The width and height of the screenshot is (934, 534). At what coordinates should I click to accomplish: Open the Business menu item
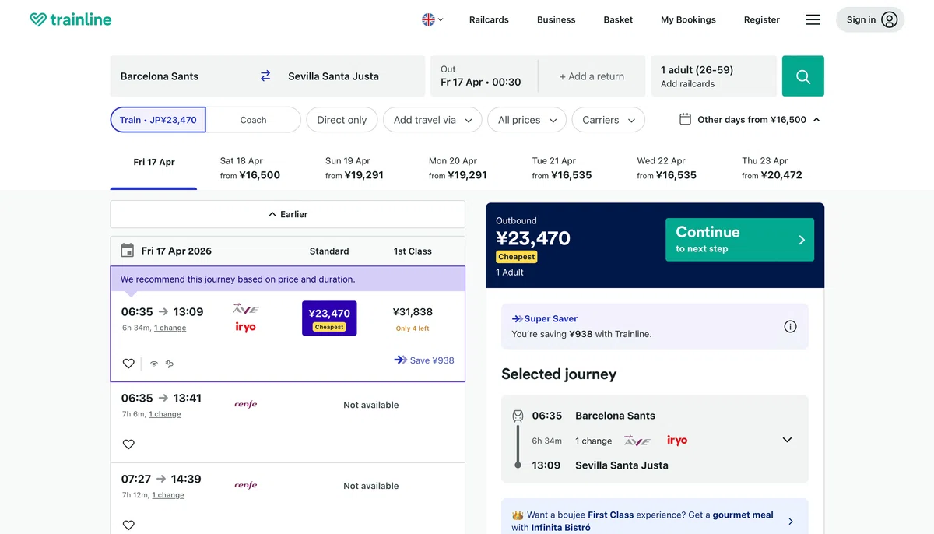click(557, 19)
